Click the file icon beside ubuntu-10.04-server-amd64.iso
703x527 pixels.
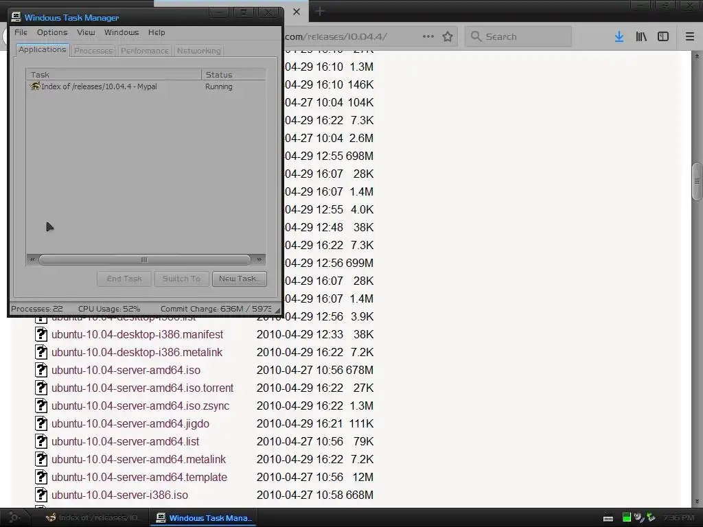click(41, 370)
